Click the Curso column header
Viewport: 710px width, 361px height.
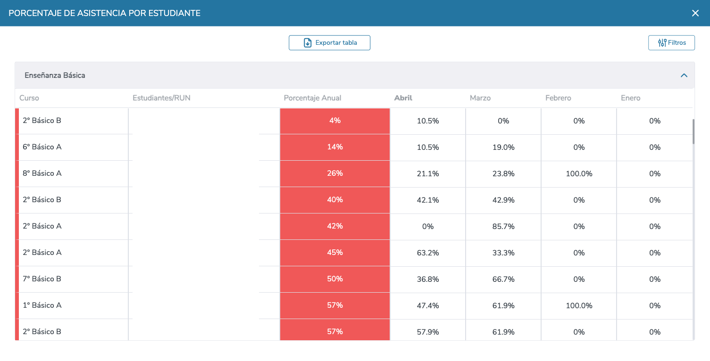pyautogui.click(x=29, y=98)
